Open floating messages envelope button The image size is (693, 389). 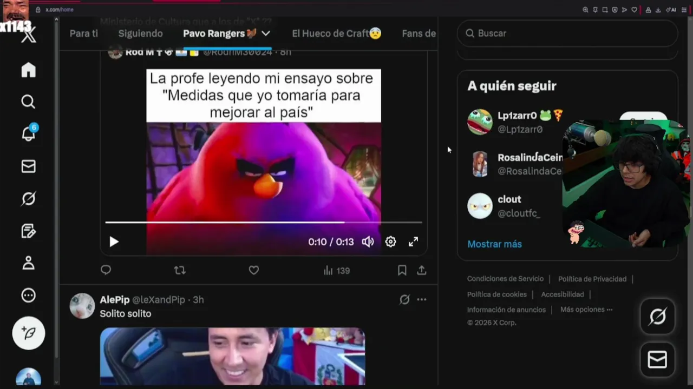tap(657, 359)
